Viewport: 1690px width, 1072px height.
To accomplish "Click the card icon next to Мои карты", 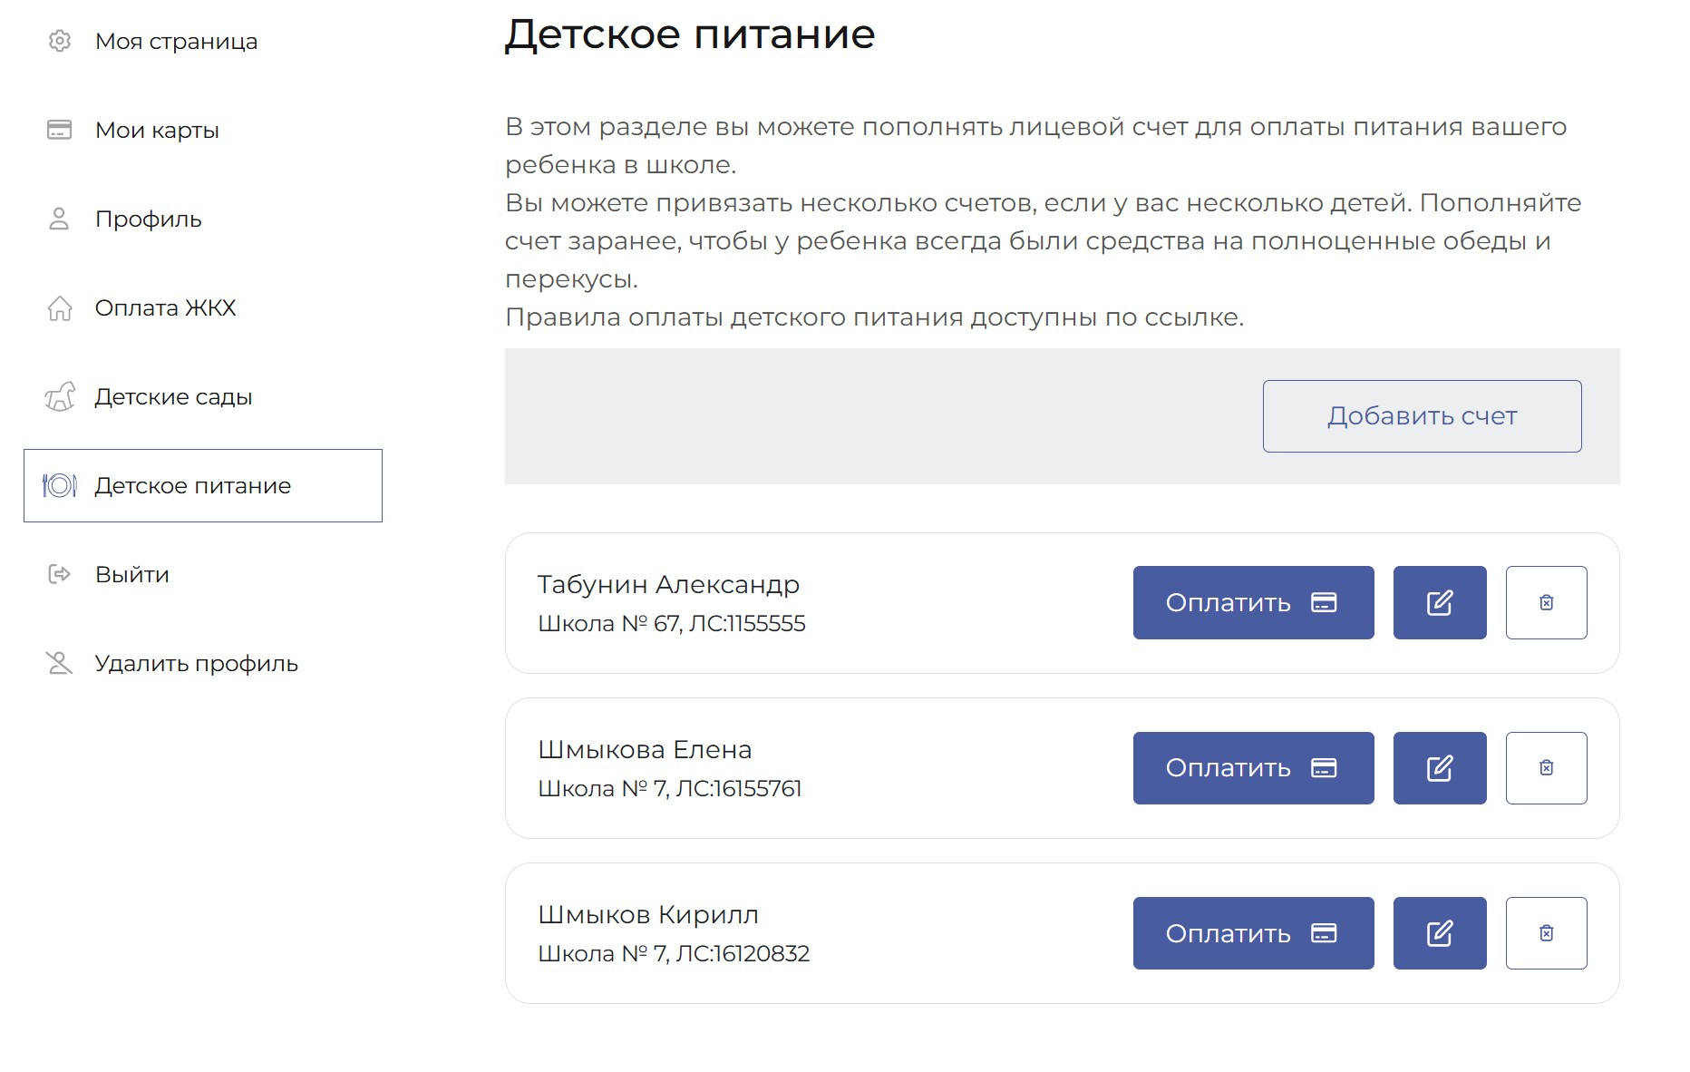I will pos(60,130).
